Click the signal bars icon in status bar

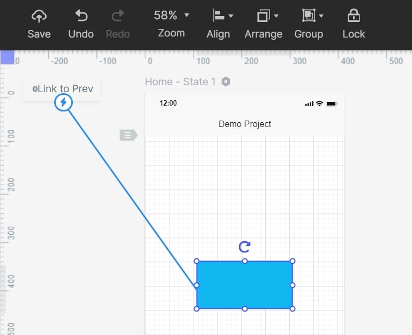309,104
